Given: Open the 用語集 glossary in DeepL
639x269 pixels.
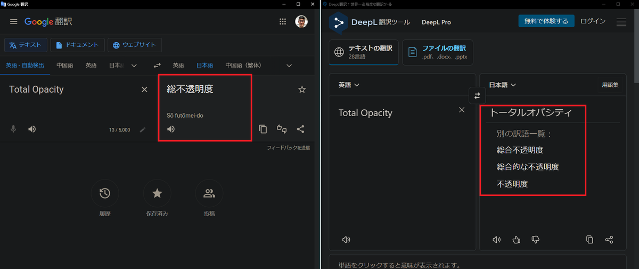Looking at the screenshot, I should tap(610, 85).
